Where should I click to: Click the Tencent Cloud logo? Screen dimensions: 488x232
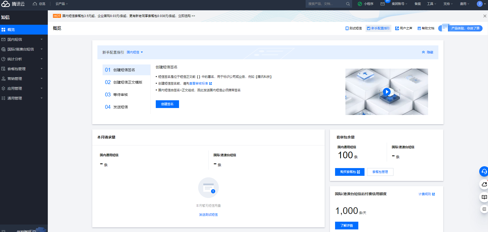pyautogui.click(x=13, y=4)
